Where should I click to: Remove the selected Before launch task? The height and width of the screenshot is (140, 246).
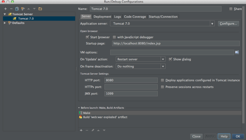(87, 130)
